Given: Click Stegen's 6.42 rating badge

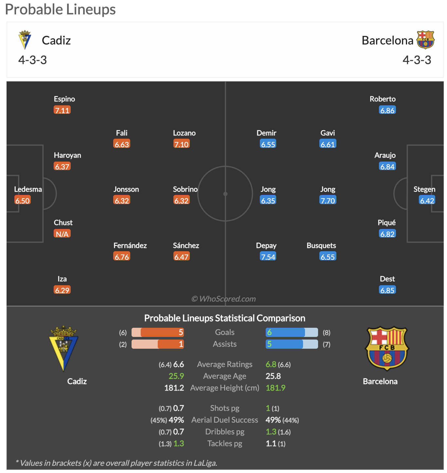Looking at the screenshot, I should coord(427,201).
